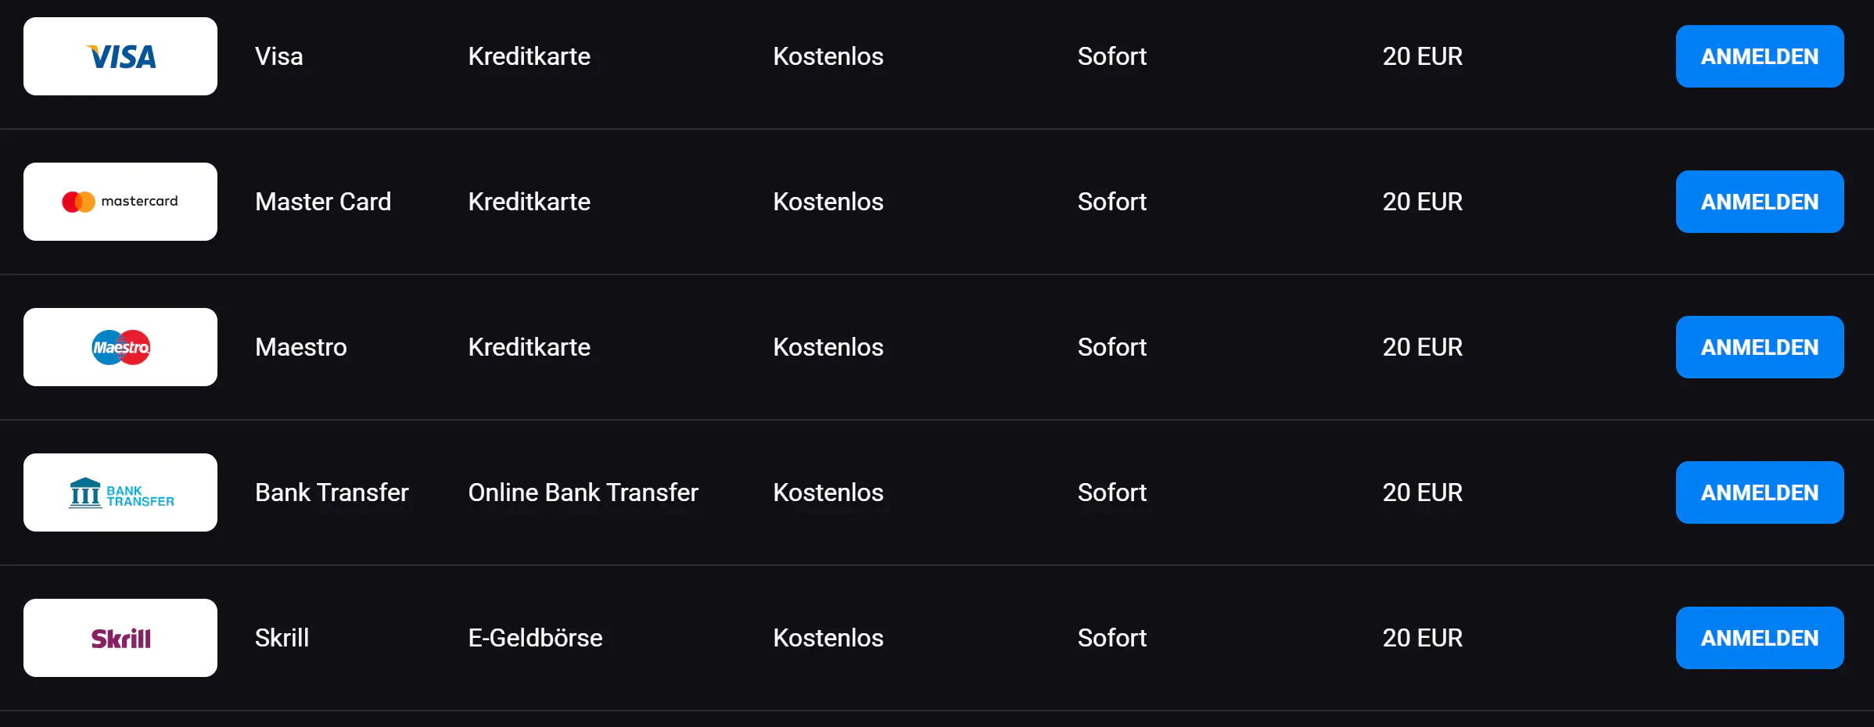The height and width of the screenshot is (727, 1874).
Task: Select the Visa payment method name
Action: (278, 56)
